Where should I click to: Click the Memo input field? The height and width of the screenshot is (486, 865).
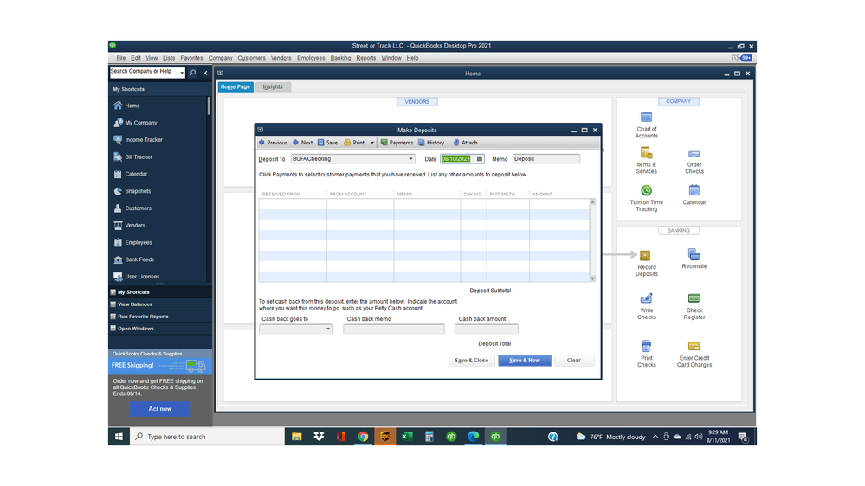tap(546, 159)
